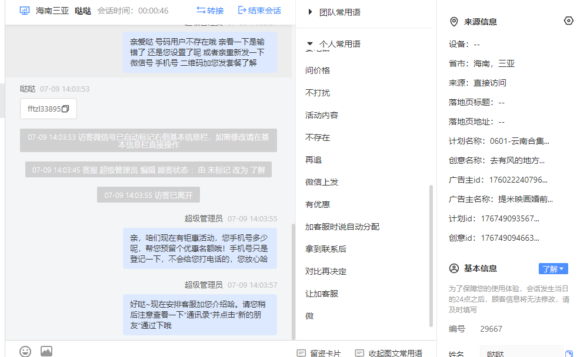Click the visitor name 哒哒 in header
Image resolution: width=577 pixels, height=357 pixels.
(83, 11)
